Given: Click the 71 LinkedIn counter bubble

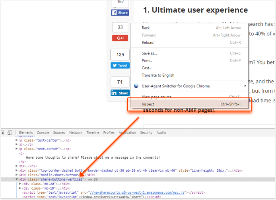Looking at the screenshot, I should pyautogui.click(x=120, y=82).
